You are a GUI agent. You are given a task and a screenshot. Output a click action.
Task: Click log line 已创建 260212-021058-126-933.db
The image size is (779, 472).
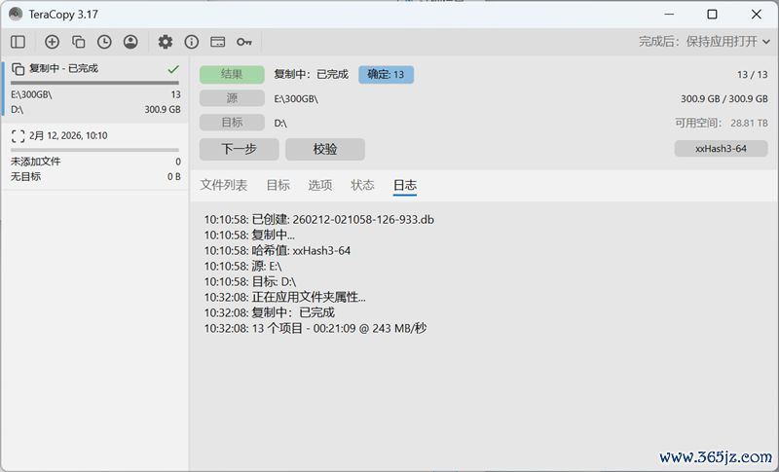tap(319, 219)
